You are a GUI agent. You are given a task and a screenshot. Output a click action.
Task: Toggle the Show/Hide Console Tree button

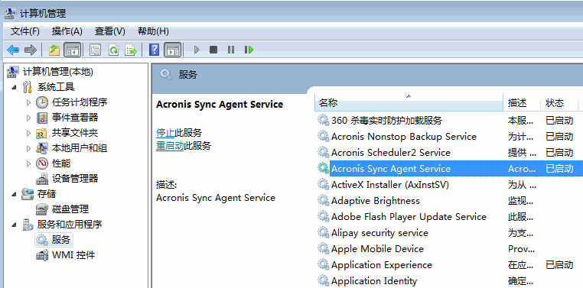72,50
